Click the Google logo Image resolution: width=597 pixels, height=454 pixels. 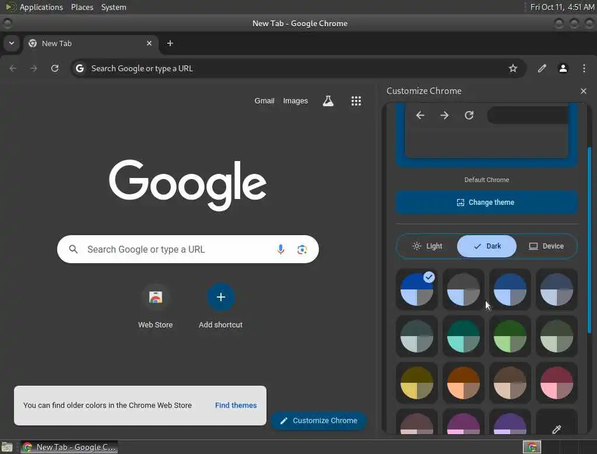point(188,184)
